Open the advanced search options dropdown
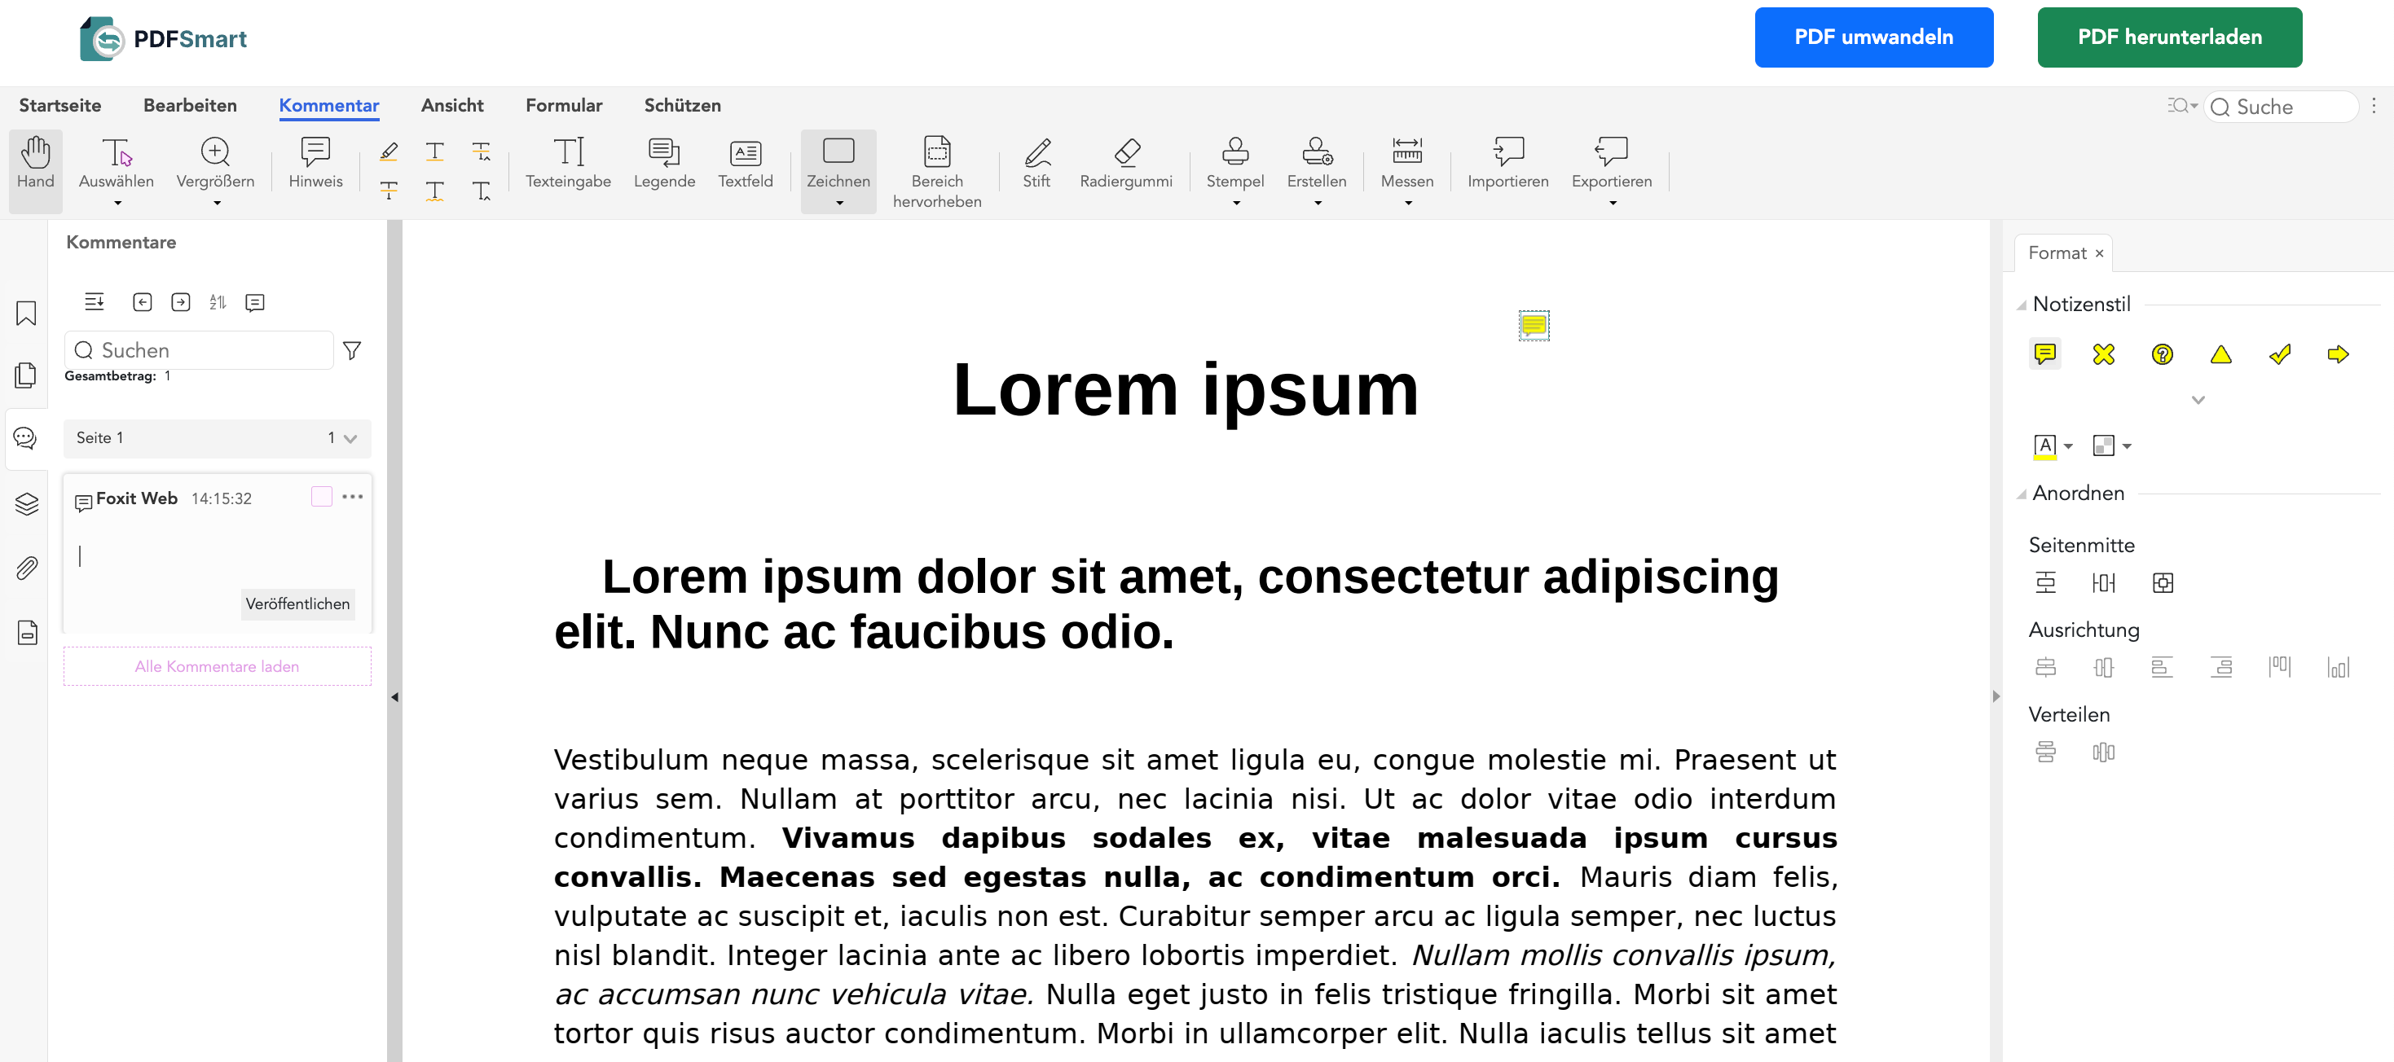The width and height of the screenshot is (2394, 1062). pyautogui.click(x=2181, y=106)
